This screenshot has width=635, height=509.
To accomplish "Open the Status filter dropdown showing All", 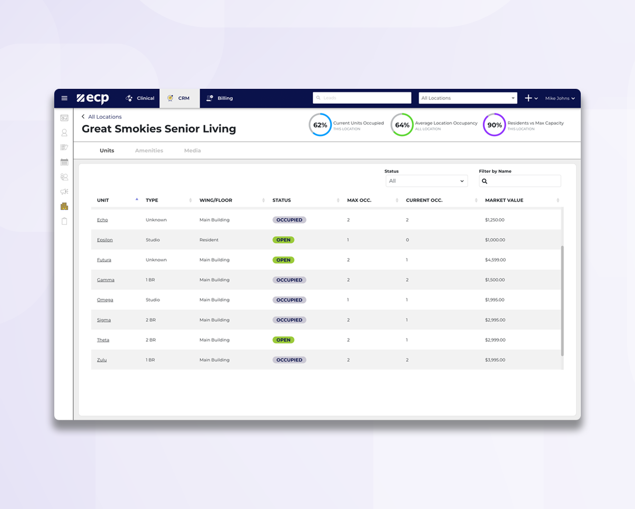I will point(425,180).
